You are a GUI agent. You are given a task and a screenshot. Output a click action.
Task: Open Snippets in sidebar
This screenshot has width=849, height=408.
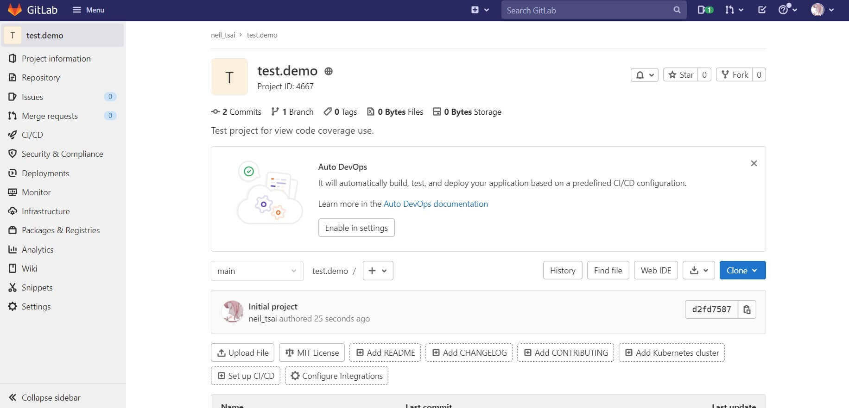point(63,287)
